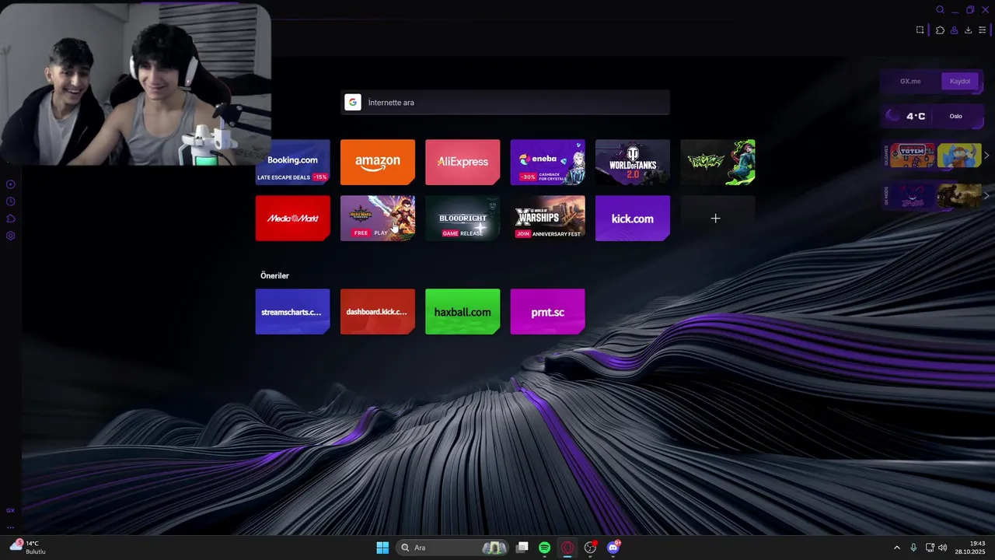
Task: Open History clock icon in sidebar
Action: click(10, 201)
